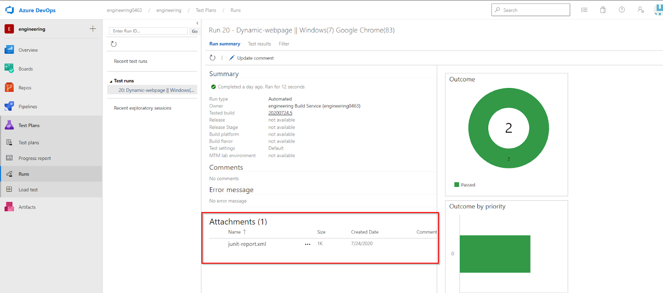Go to engineering0463 breadcrumb
Screen dimensions: 663x293
tap(124, 10)
